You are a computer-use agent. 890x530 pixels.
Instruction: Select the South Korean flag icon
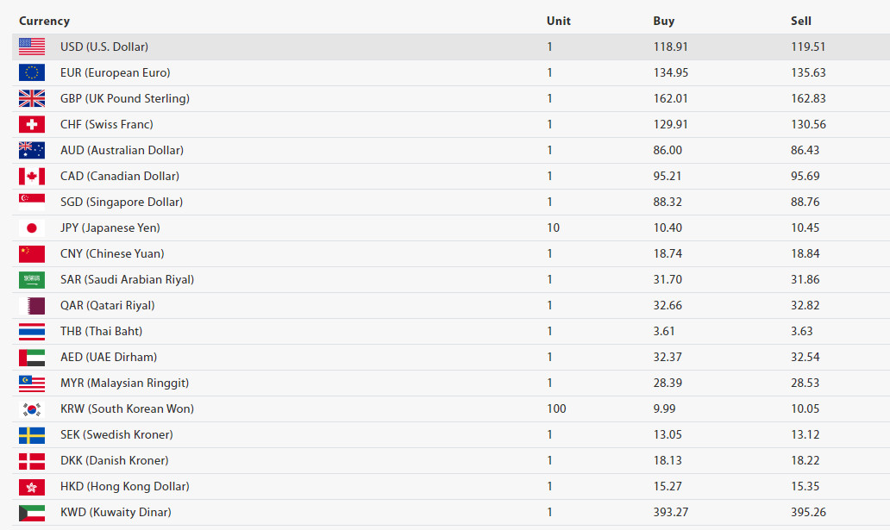point(32,408)
